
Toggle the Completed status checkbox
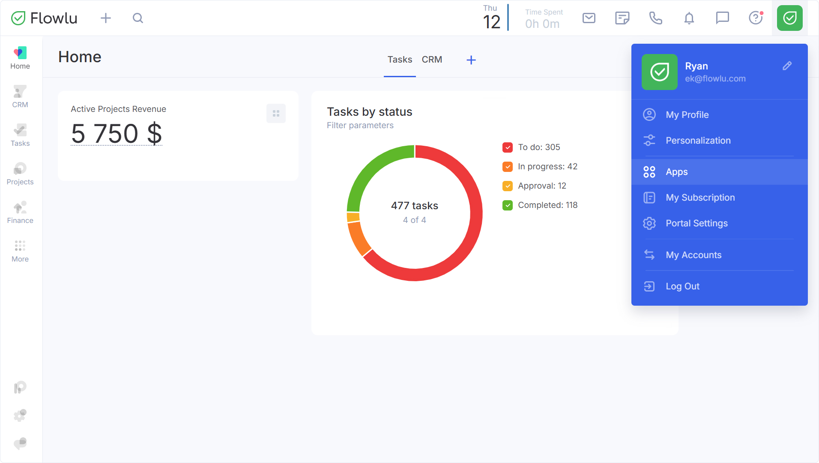tap(508, 205)
